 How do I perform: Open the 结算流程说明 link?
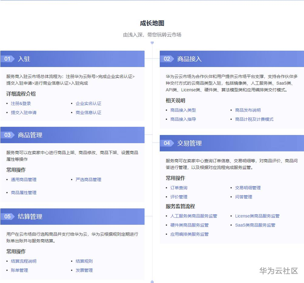(x=23, y=261)
